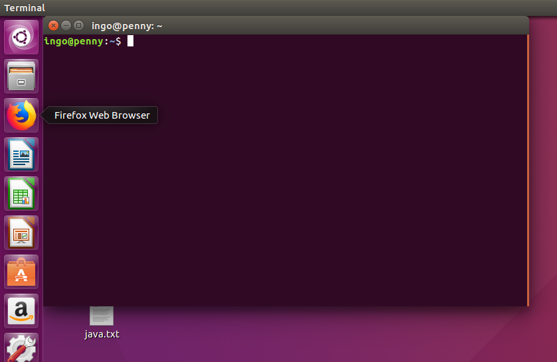Open the Ubuntu Software store icon
Image resolution: width=557 pixels, height=362 pixels.
(21, 272)
